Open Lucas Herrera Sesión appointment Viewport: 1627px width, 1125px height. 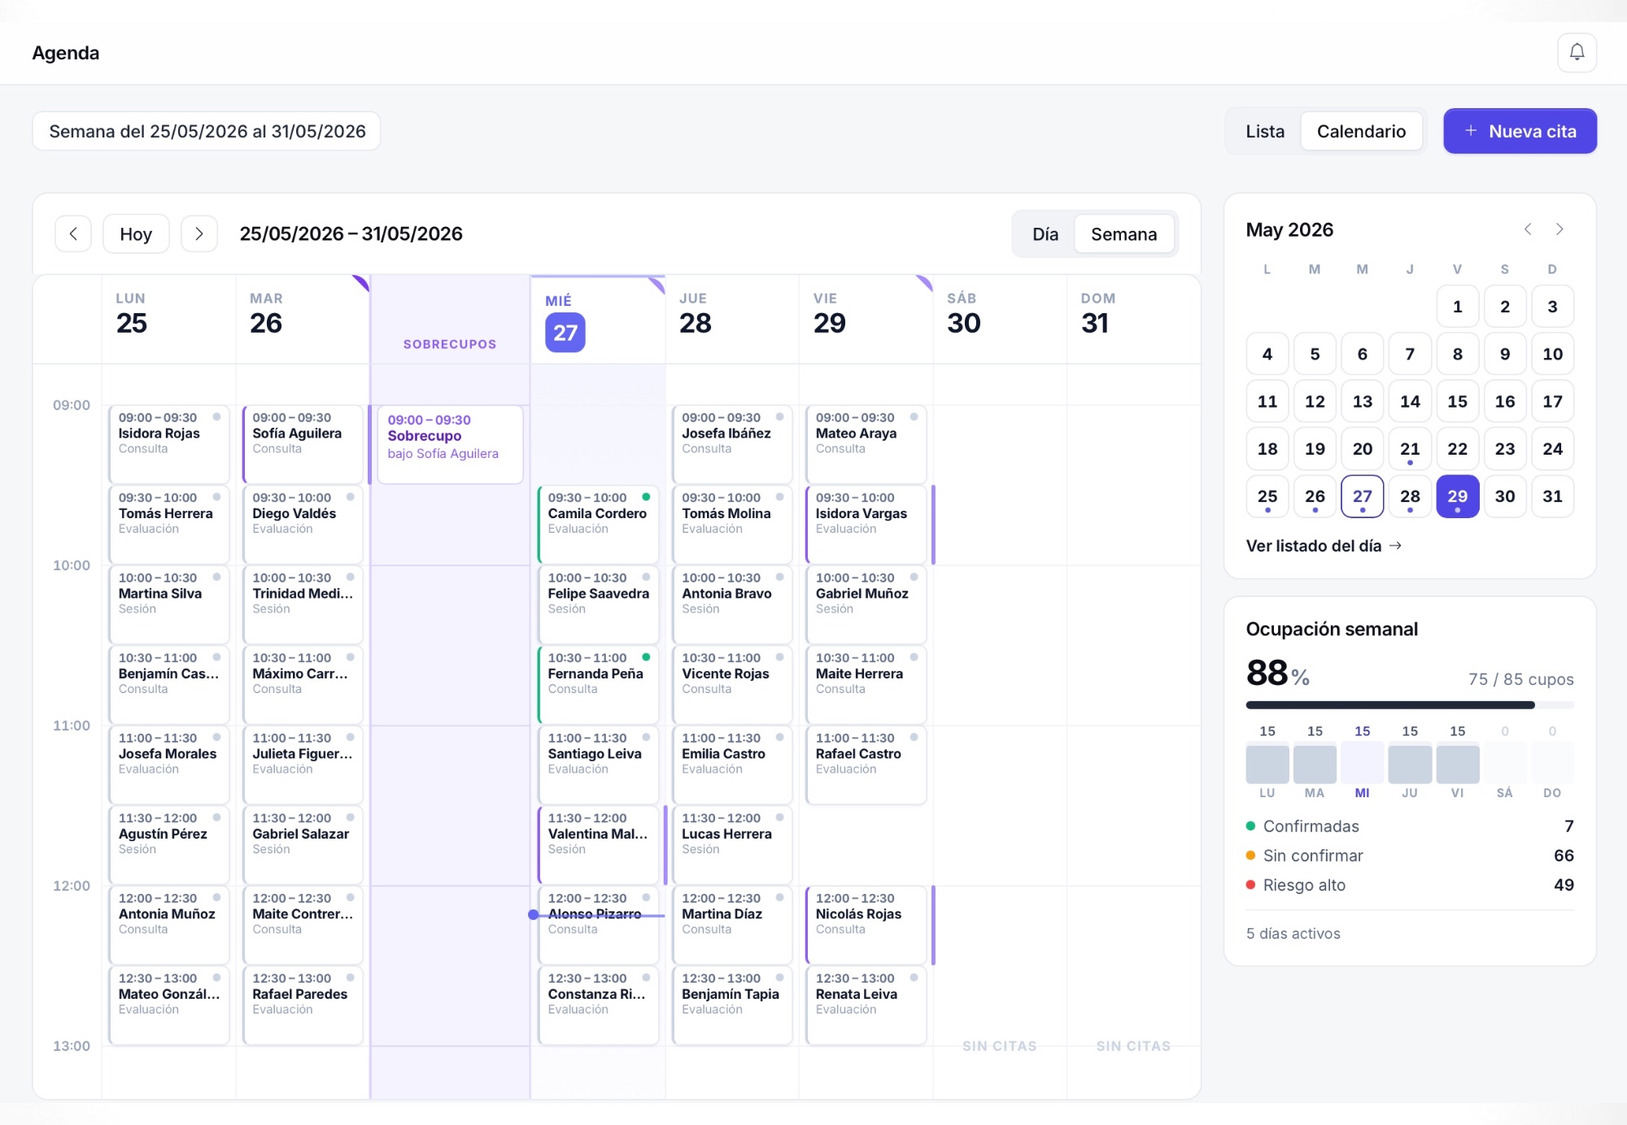(x=732, y=844)
